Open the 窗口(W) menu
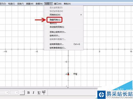 58,4
